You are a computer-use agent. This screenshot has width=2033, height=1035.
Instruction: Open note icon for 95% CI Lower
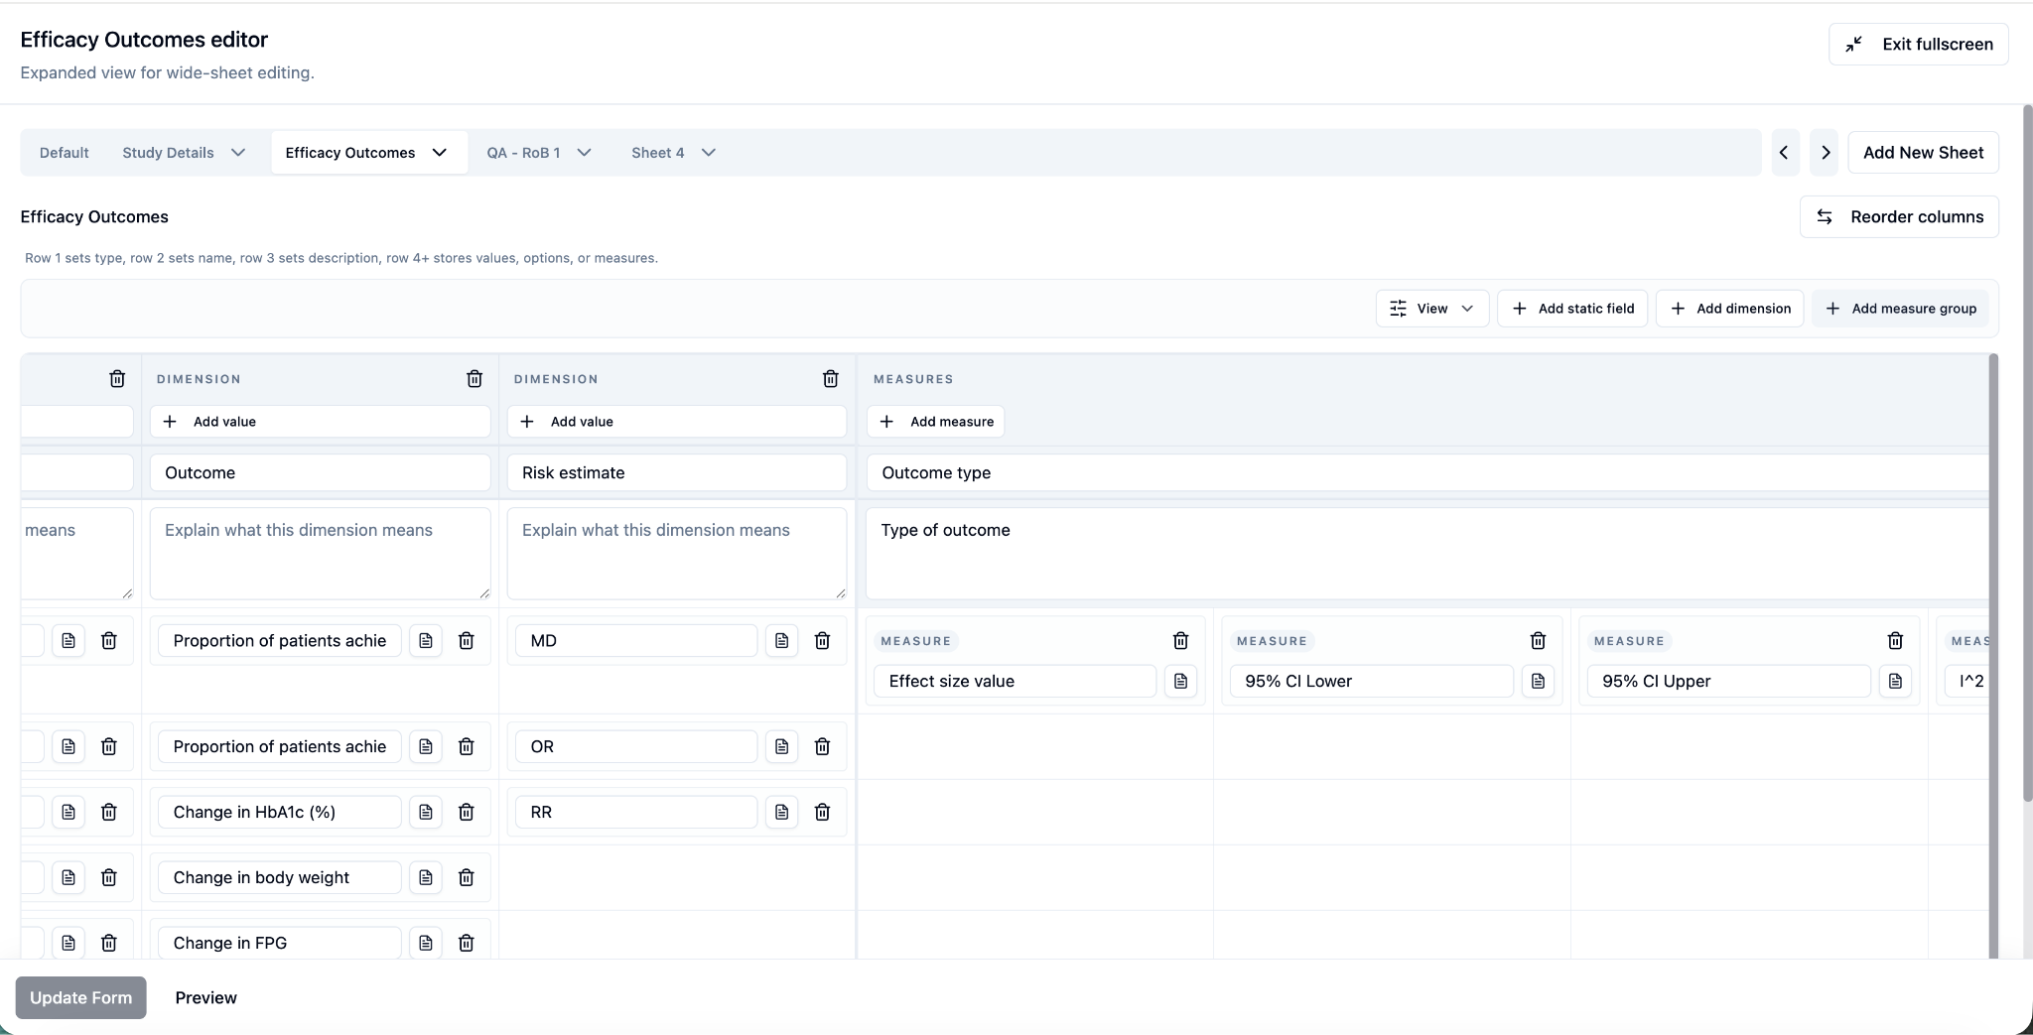click(1538, 681)
